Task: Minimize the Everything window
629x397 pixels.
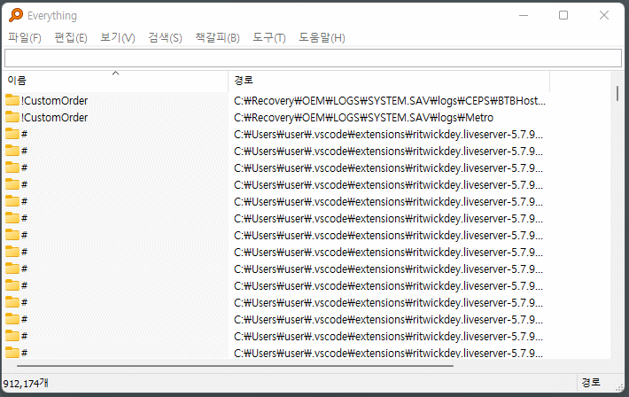Action: [x=524, y=15]
